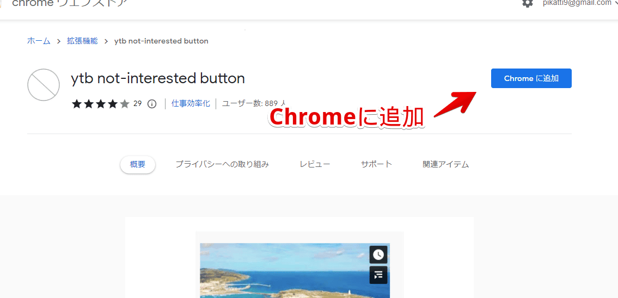
Task: Click the 29 ratings count
Action: tap(138, 104)
